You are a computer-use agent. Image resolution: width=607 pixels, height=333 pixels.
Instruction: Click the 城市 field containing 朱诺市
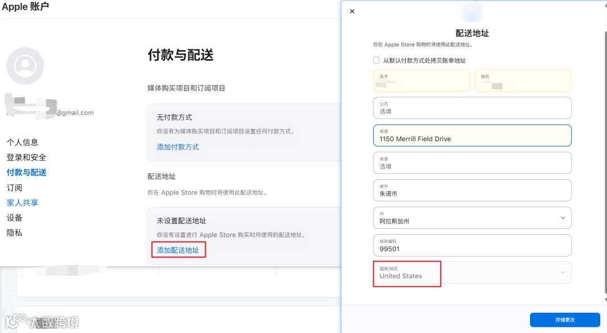tap(472, 190)
